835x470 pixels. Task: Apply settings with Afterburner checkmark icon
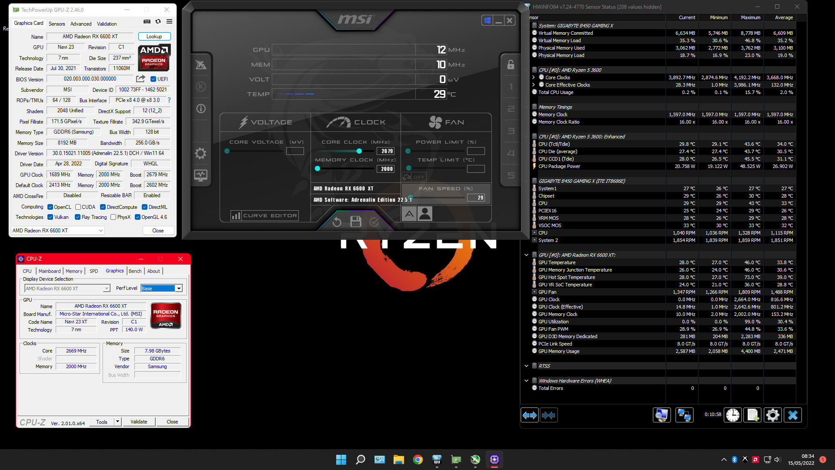coord(374,222)
